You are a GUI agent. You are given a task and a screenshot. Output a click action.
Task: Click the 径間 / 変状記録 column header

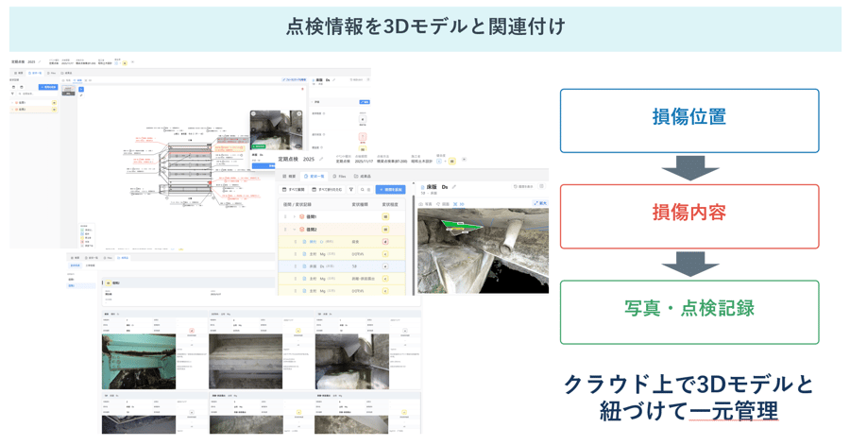(297, 204)
